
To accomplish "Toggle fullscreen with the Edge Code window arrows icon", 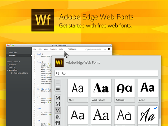I will [111, 45].
